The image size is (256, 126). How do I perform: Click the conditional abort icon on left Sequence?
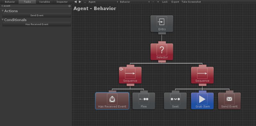pyautogui.click(x=121, y=69)
